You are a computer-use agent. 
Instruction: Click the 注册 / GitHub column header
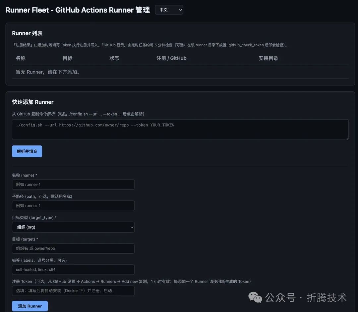[x=171, y=58]
